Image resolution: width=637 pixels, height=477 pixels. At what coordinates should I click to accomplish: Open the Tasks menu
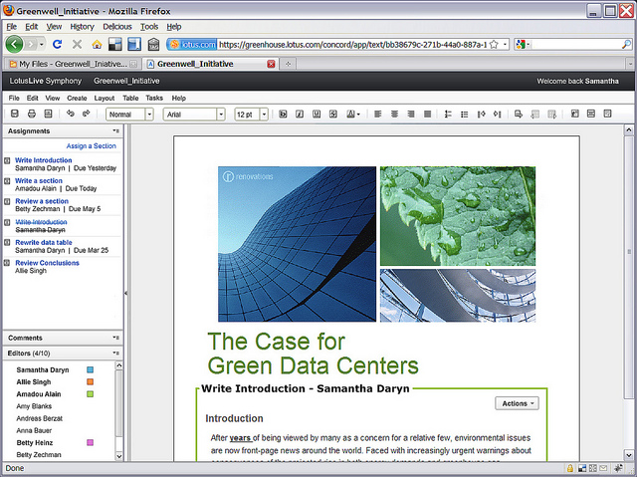click(x=154, y=98)
